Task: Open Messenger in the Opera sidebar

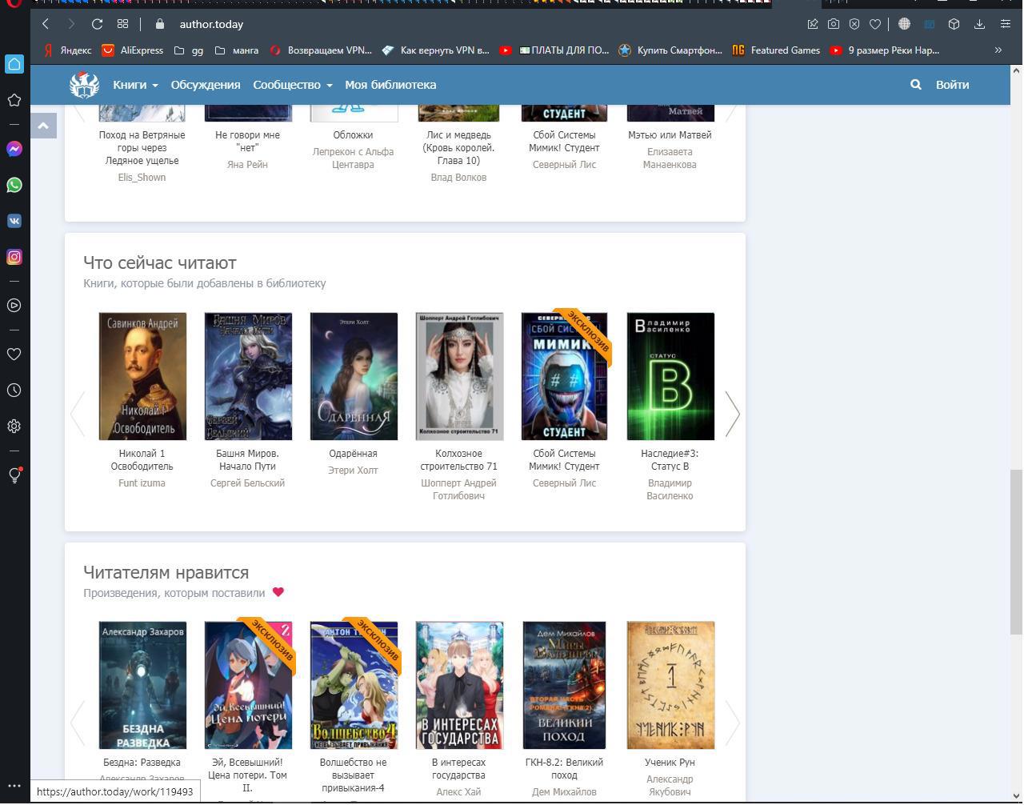Action: coord(14,149)
